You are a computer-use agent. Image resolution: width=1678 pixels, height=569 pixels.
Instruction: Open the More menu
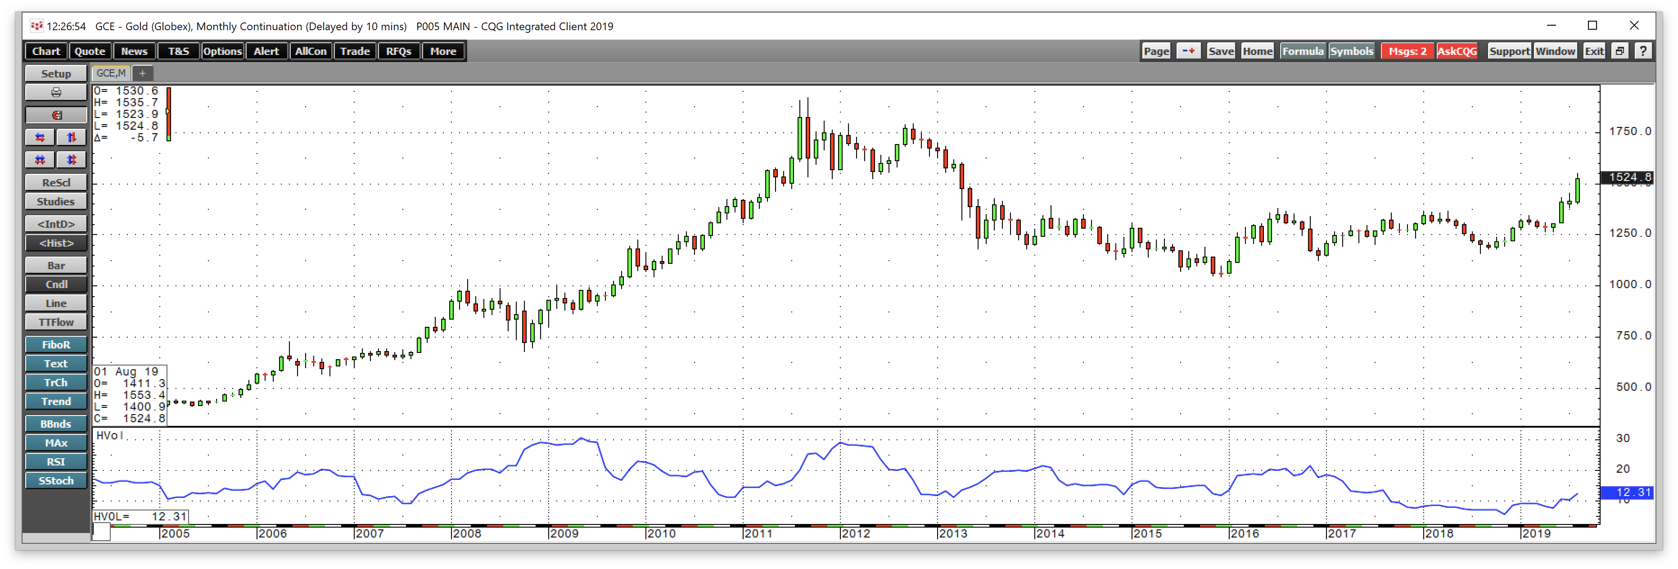click(x=443, y=51)
